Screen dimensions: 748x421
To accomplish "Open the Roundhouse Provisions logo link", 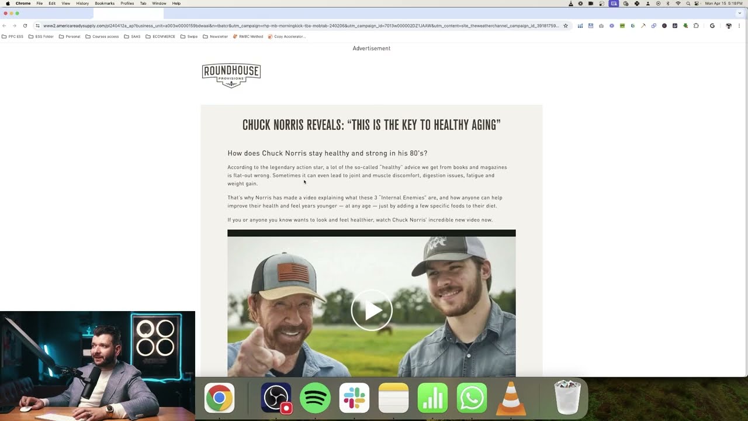I will pos(231,75).
